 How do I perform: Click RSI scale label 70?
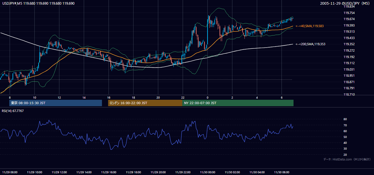pos(345,125)
